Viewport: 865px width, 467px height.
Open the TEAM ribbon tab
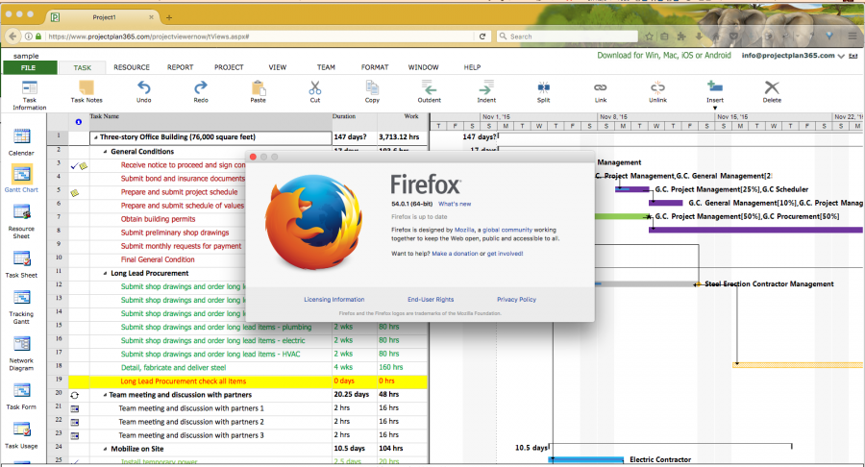tap(326, 67)
